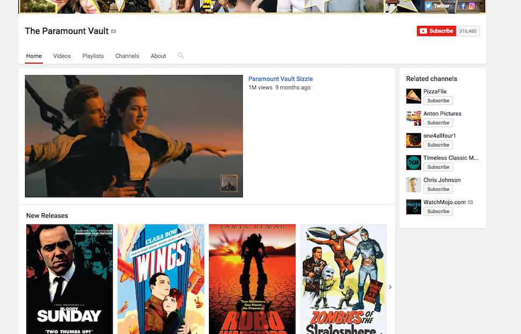This screenshot has width=521, height=334.
Task: Subscribe to Anton Pictures
Action: pyautogui.click(x=438, y=122)
